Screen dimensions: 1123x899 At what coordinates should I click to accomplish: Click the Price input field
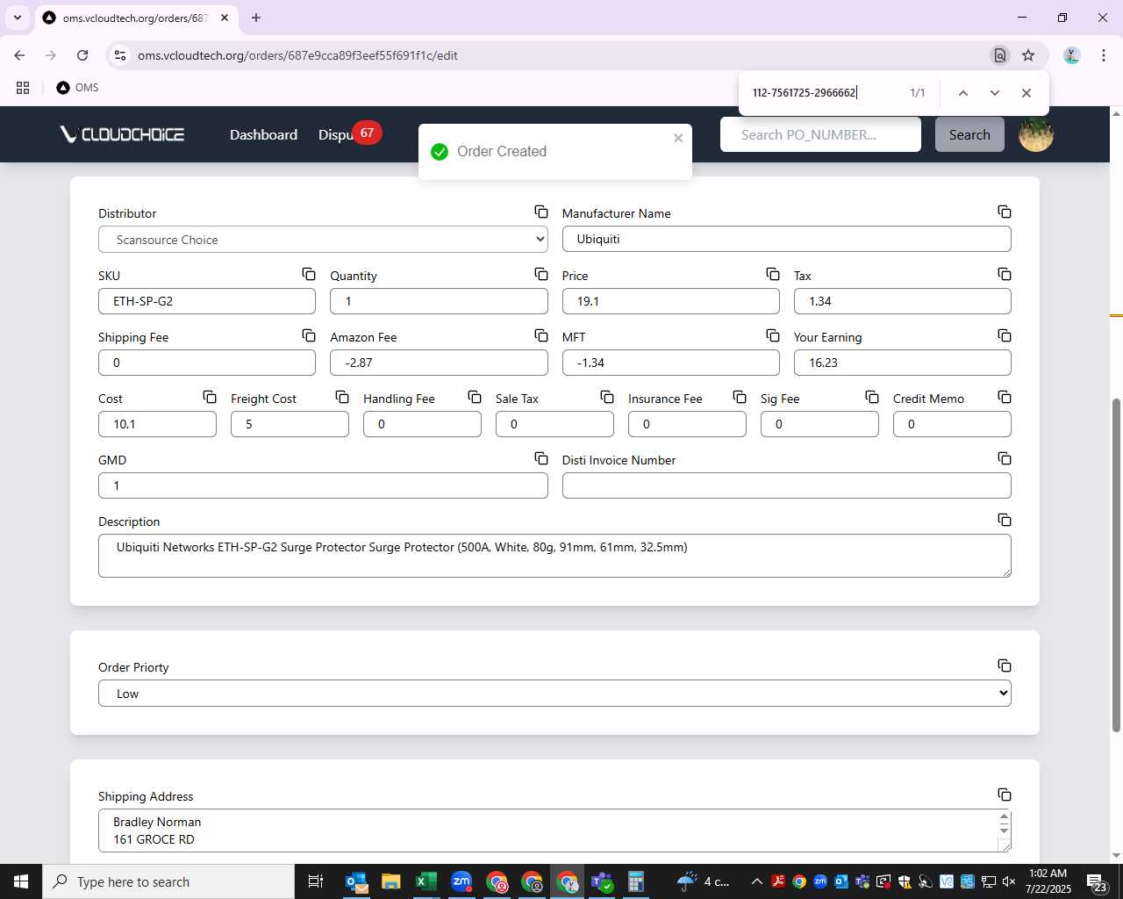pos(670,301)
